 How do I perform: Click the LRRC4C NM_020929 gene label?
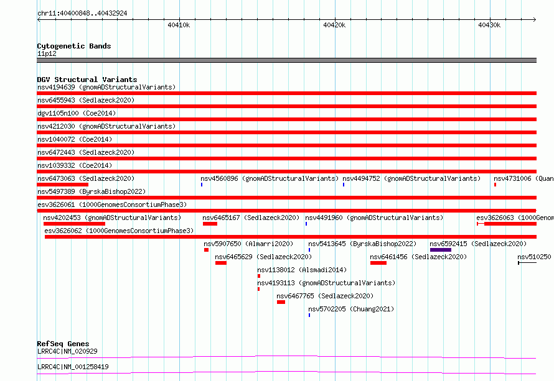(x=67, y=351)
